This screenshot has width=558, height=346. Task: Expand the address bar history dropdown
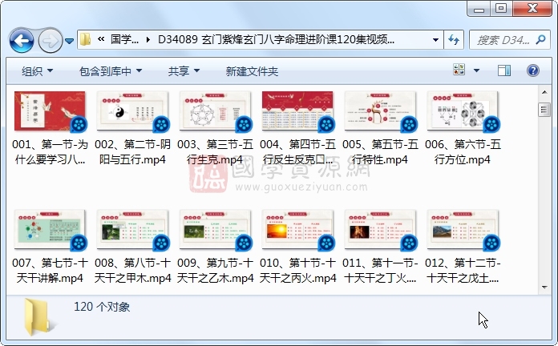tap(435, 40)
